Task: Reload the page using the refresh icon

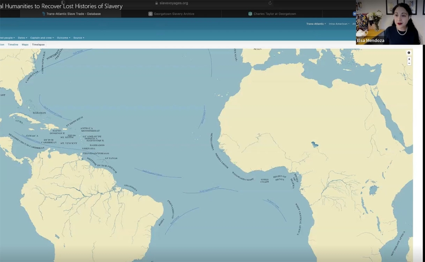Action: pos(270,3)
